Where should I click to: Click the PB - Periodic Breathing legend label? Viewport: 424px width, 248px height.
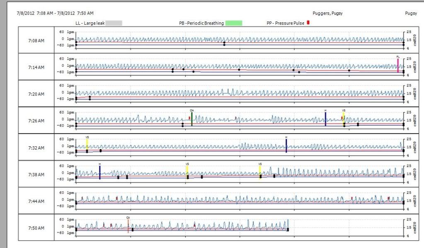click(x=201, y=23)
